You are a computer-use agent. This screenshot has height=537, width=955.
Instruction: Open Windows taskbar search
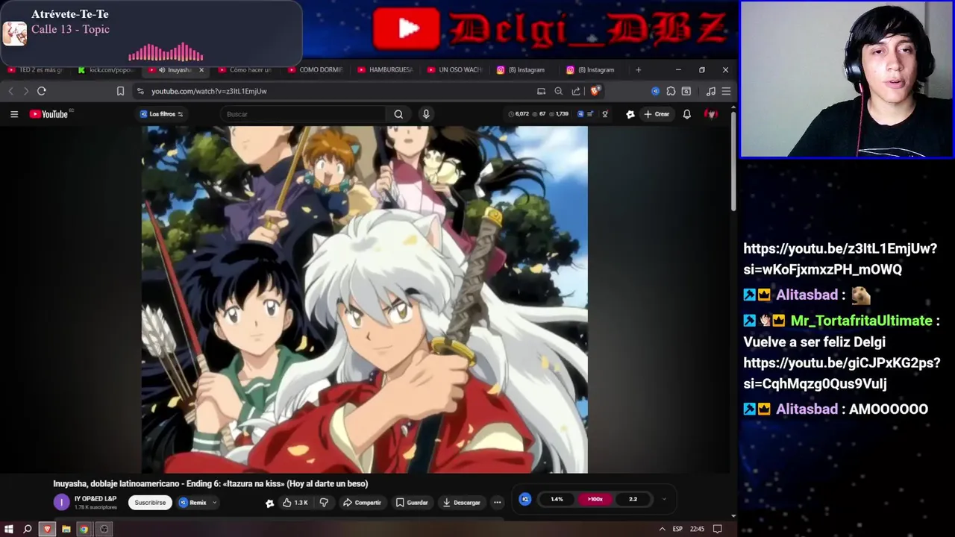click(28, 529)
